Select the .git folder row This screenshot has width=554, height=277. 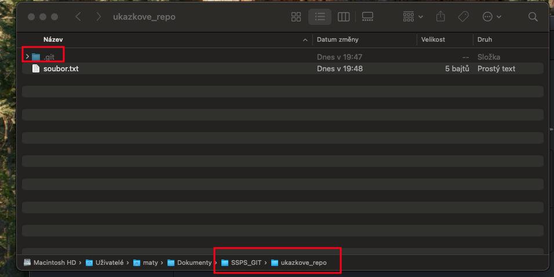coord(283,57)
